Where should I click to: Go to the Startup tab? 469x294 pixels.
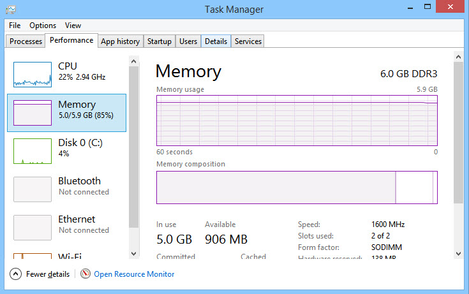click(160, 41)
